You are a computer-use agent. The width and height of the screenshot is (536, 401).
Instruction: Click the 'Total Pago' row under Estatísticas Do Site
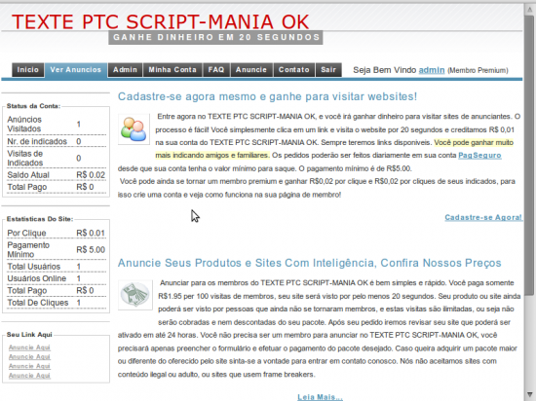coord(57,291)
